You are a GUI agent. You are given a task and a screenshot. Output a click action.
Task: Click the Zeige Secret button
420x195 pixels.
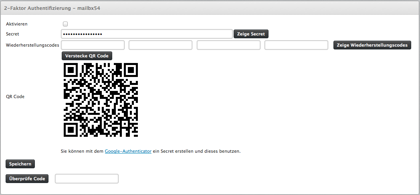click(251, 34)
